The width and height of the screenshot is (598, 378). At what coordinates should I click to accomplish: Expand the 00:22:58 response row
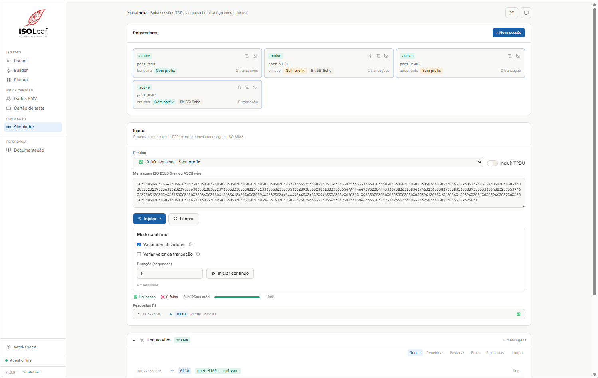pyautogui.click(x=329, y=314)
